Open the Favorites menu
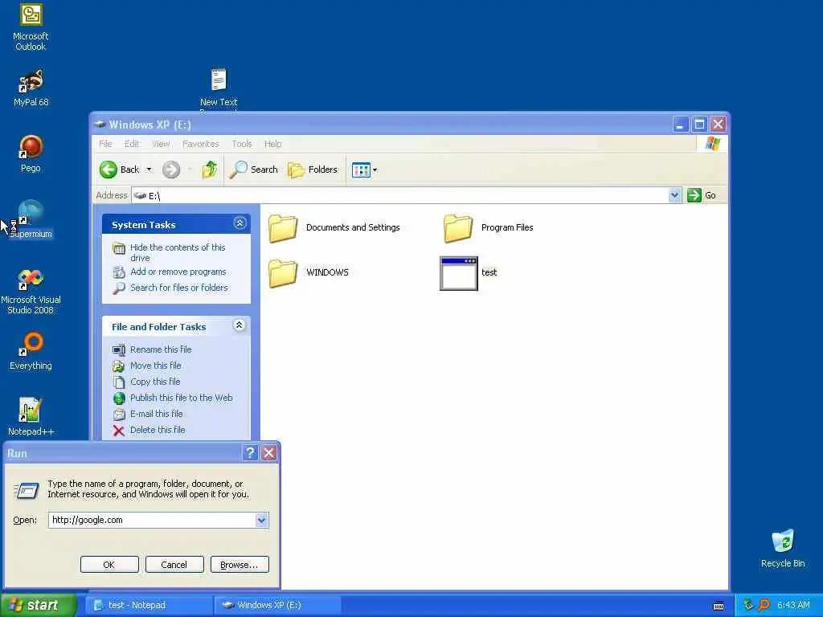823x617 pixels. (200, 144)
